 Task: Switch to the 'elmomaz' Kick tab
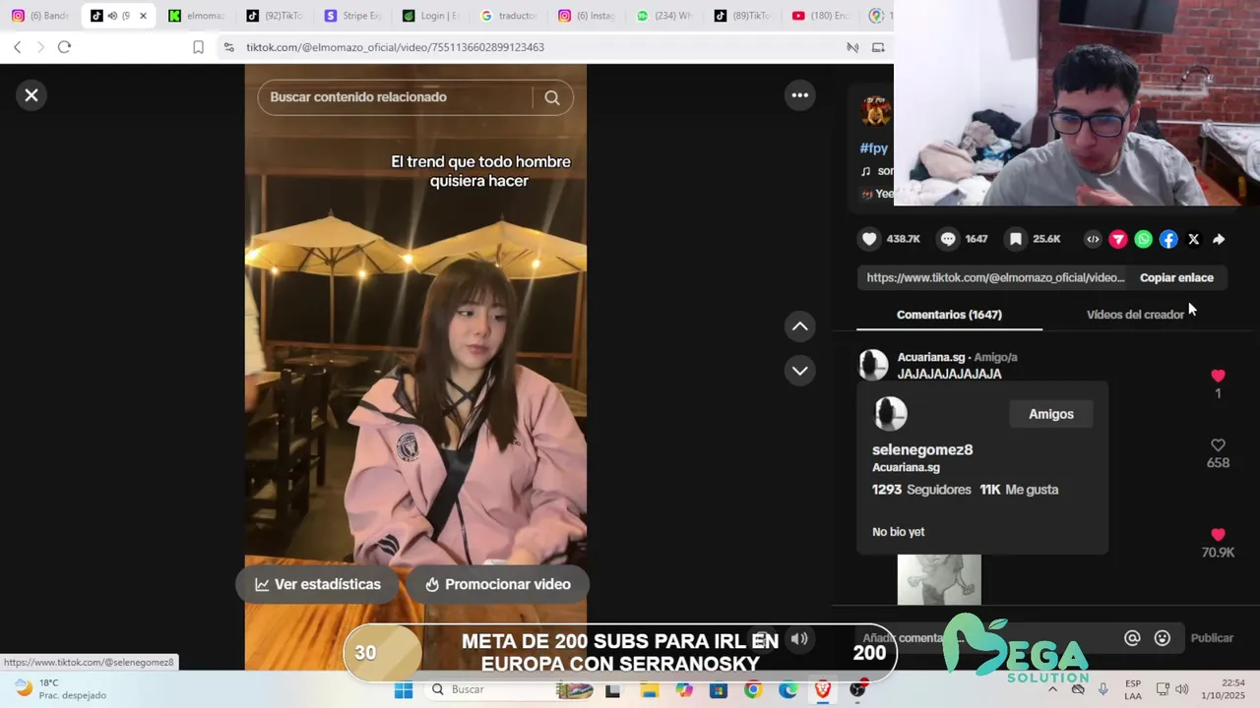tap(197, 16)
